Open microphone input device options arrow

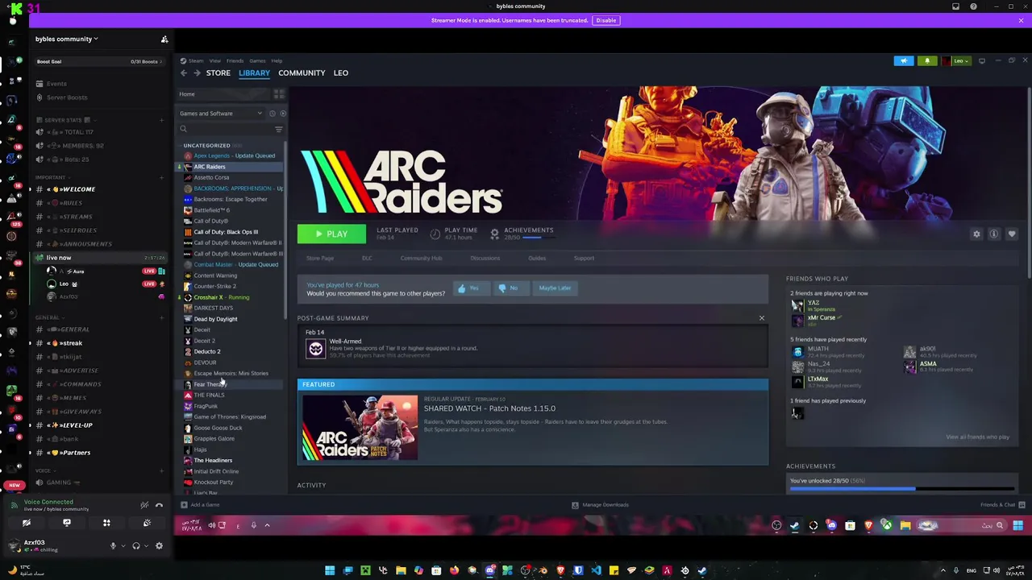[x=123, y=546]
